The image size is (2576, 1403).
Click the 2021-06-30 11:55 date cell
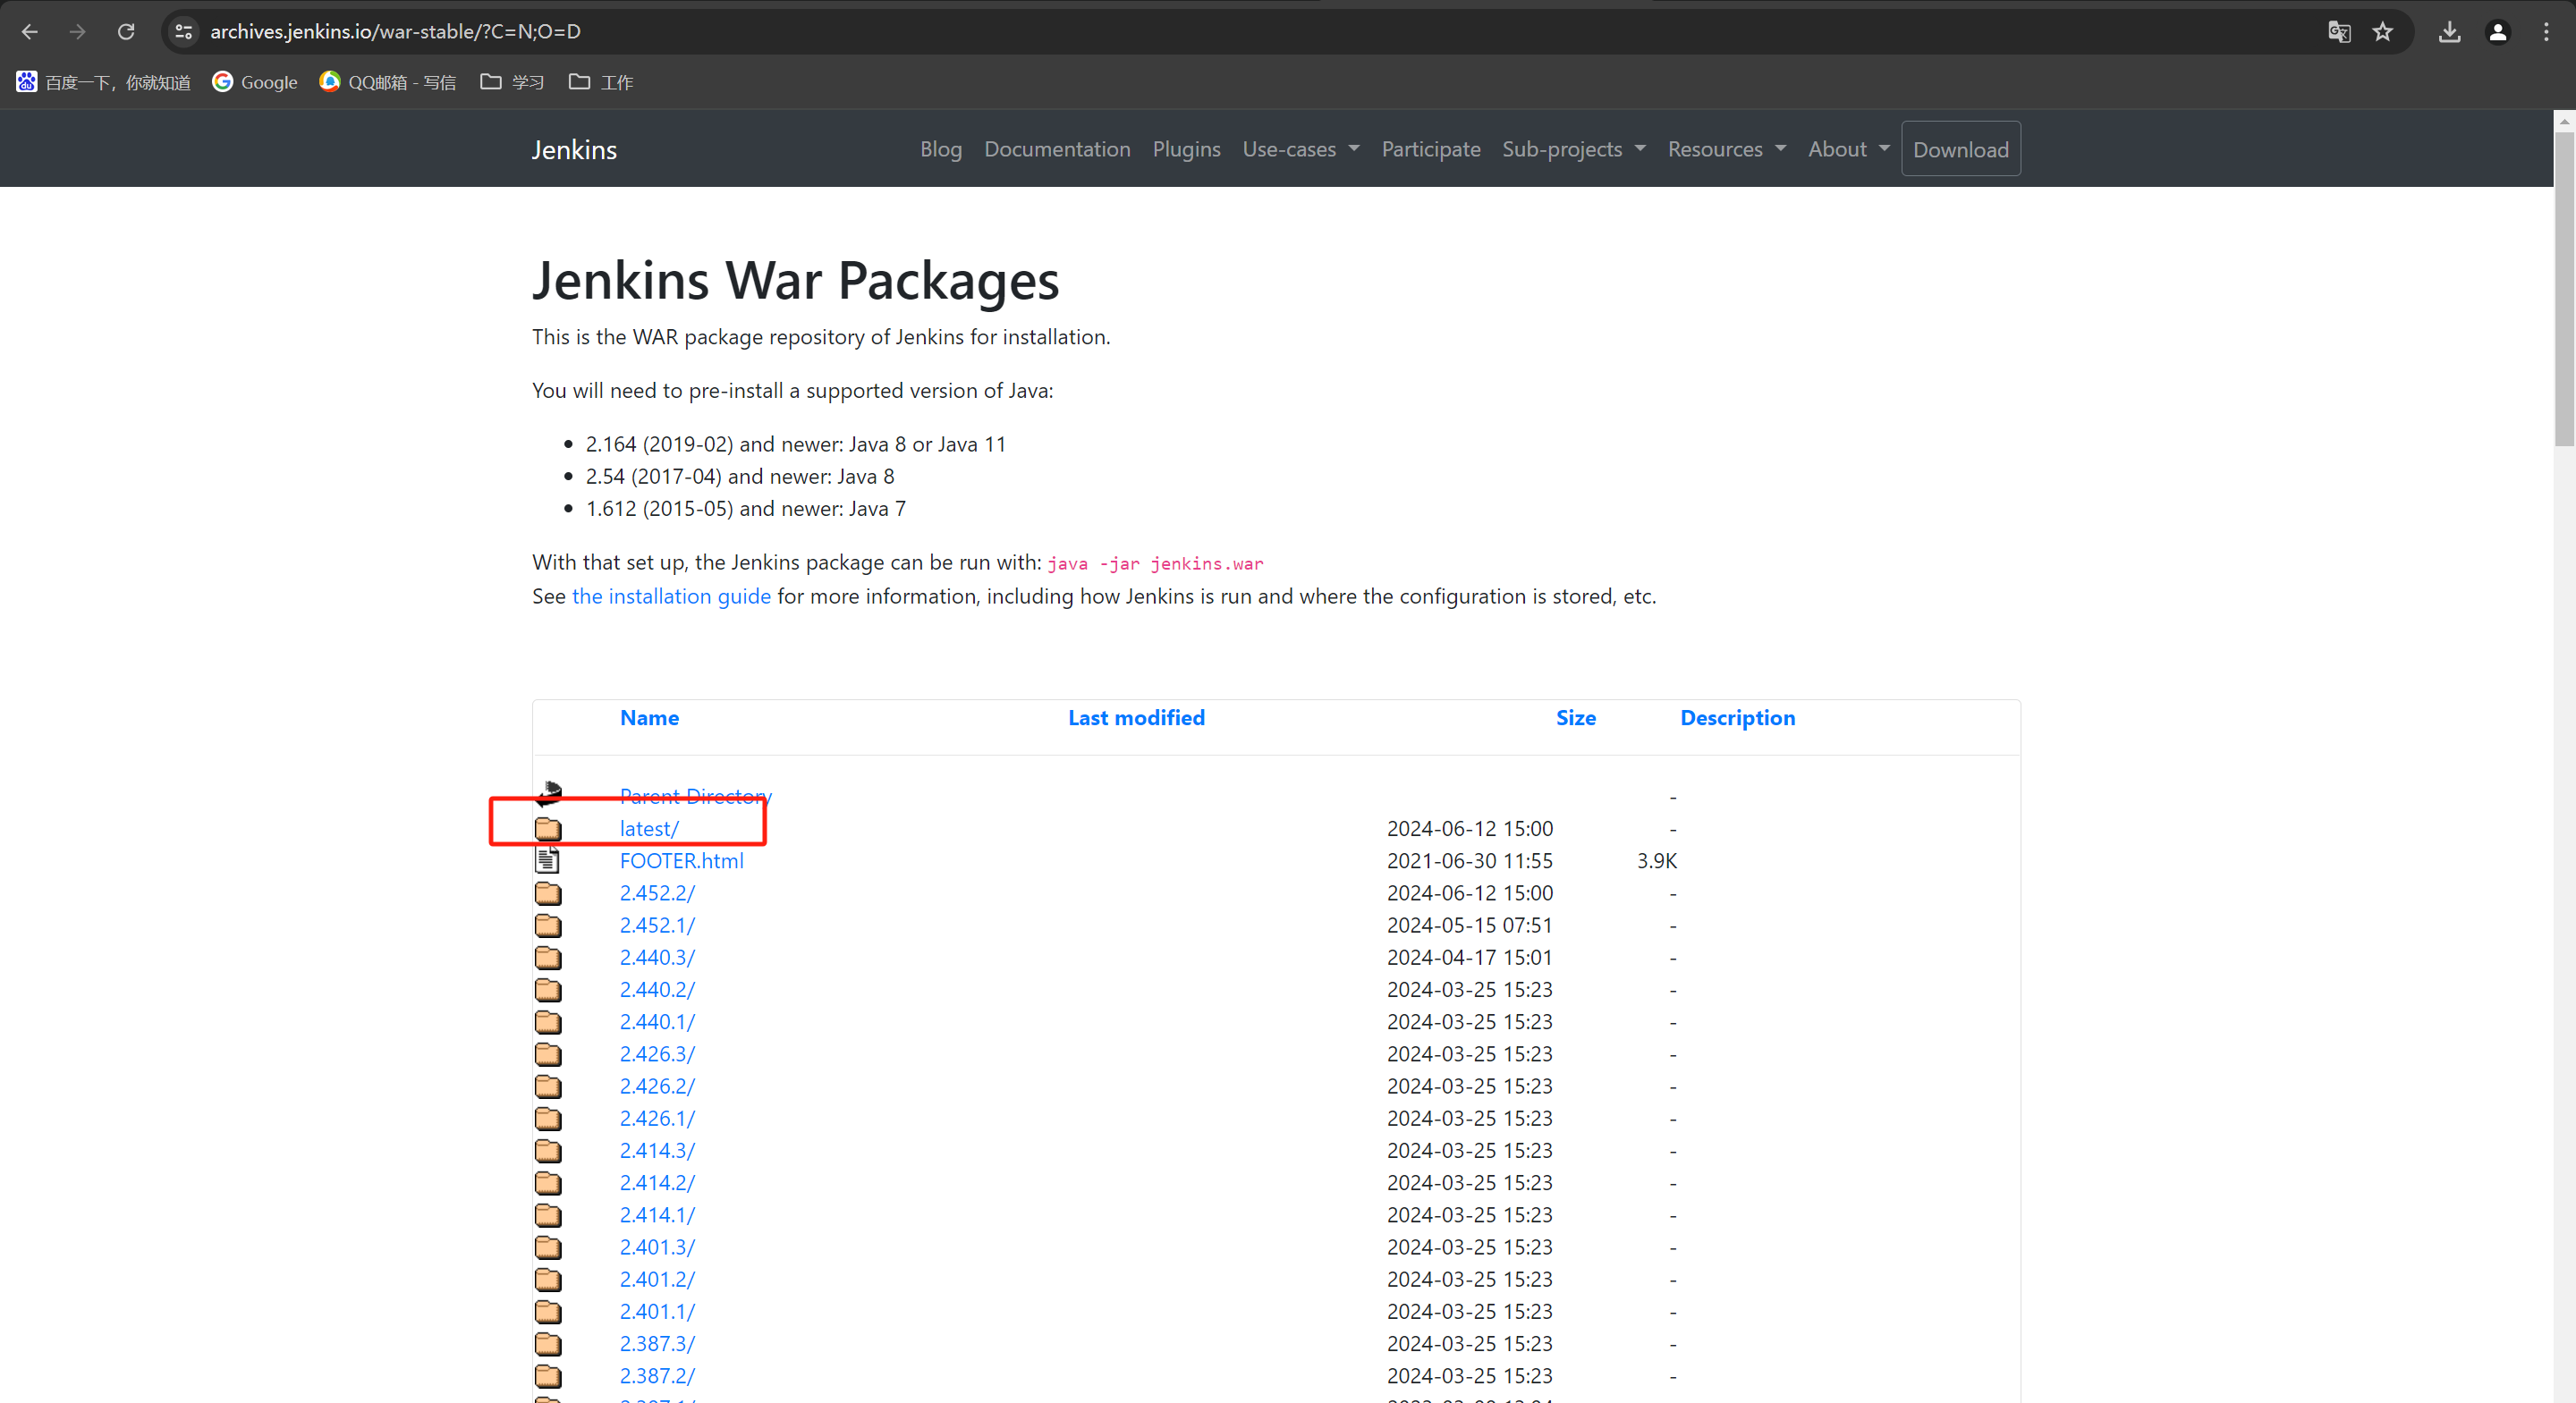pyautogui.click(x=1469, y=861)
